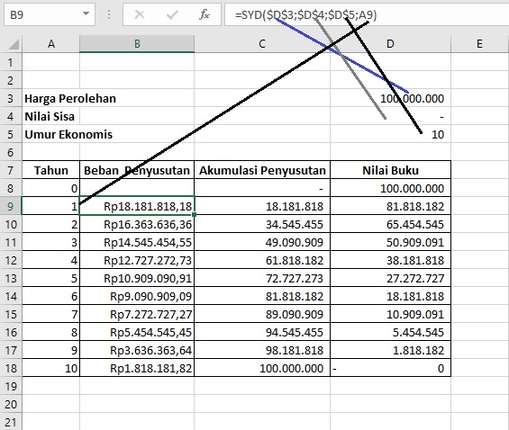Image resolution: width=509 pixels, height=430 pixels.
Task: Select cell Rp16.363.636,36
Action: tap(137, 224)
